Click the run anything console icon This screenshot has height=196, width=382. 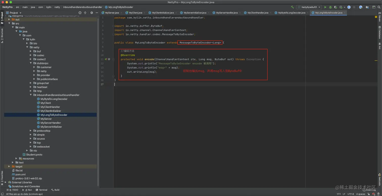pyautogui.click(x=373, y=7)
